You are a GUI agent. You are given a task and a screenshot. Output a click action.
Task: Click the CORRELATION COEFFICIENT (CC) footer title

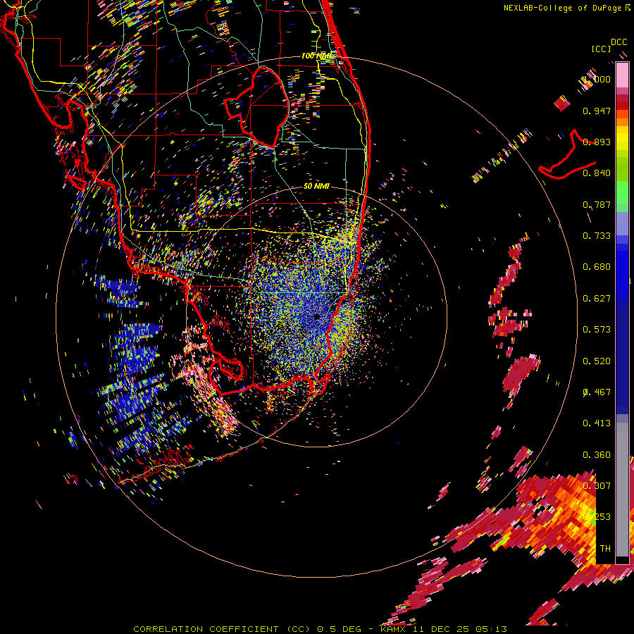pyautogui.click(x=222, y=629)
